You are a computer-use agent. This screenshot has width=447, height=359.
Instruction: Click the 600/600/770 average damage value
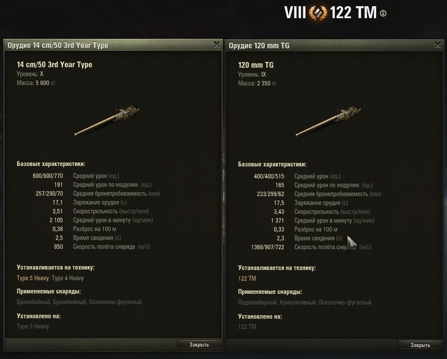point(47,176)
